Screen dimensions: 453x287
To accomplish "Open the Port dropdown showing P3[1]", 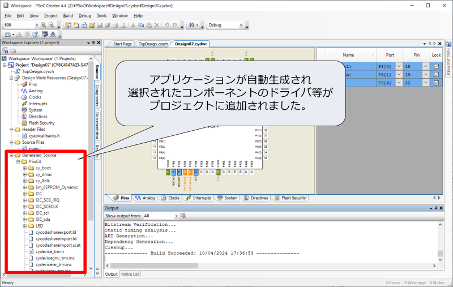I will [399, 75].
